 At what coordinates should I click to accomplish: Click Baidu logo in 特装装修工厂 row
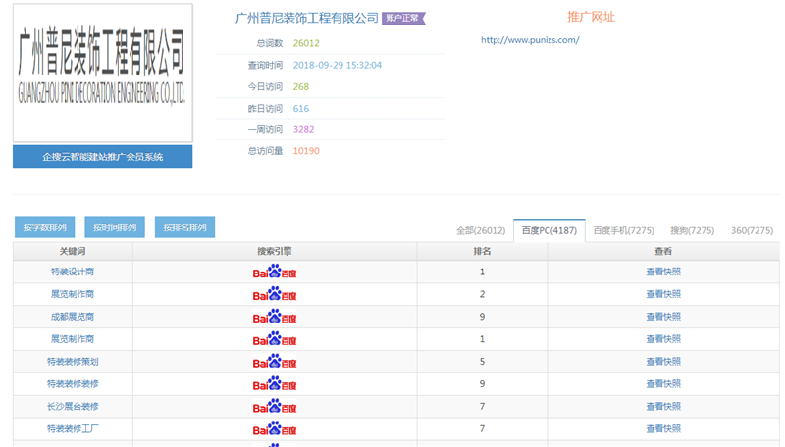point(275,429)
